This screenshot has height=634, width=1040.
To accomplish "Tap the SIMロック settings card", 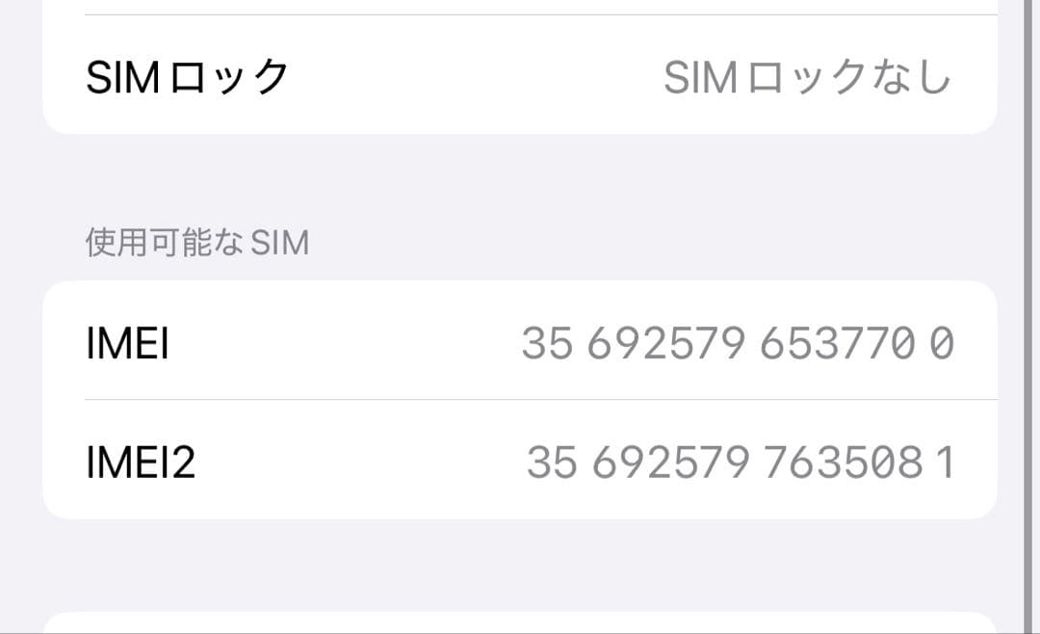I will [520, 77].
